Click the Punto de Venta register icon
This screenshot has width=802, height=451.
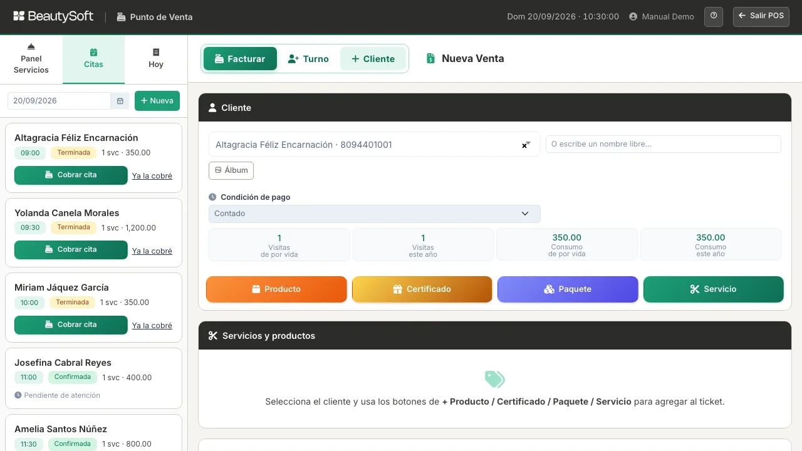(x=121, y=17)
